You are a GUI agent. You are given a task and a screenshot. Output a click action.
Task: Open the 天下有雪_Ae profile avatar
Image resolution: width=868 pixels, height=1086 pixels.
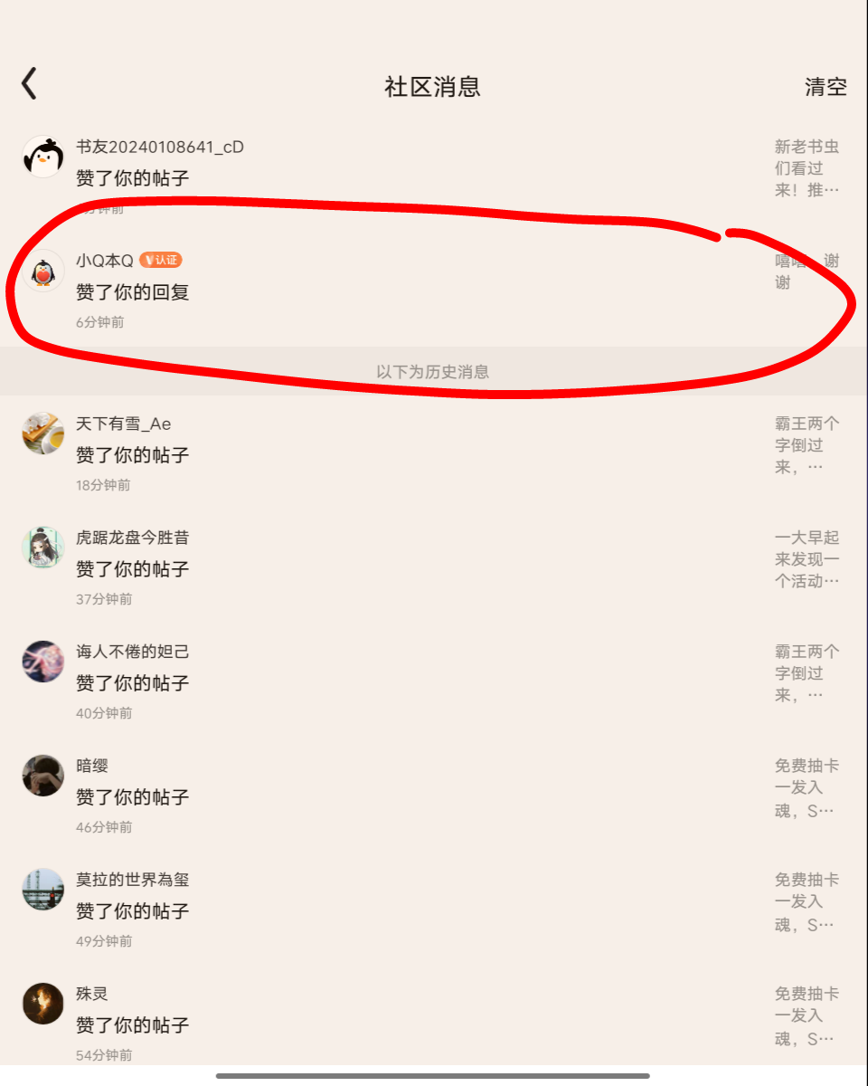point(42,433)
